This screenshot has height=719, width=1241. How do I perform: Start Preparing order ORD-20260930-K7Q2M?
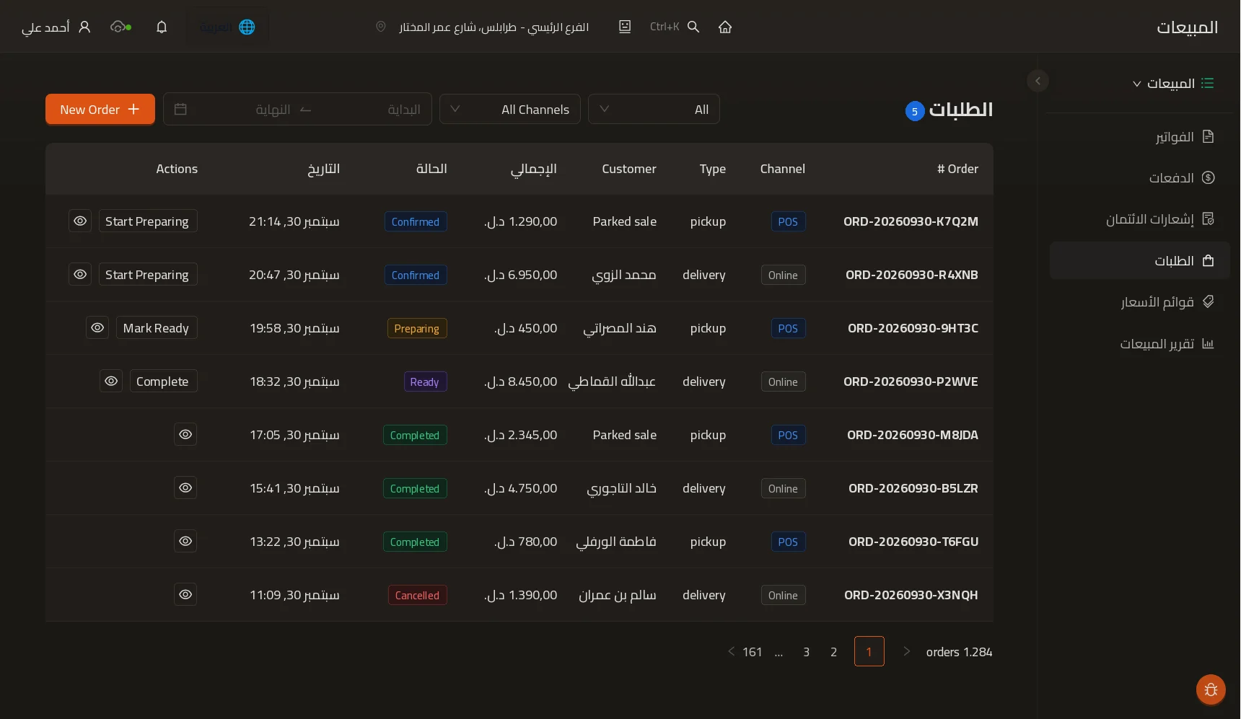point(147,221)
